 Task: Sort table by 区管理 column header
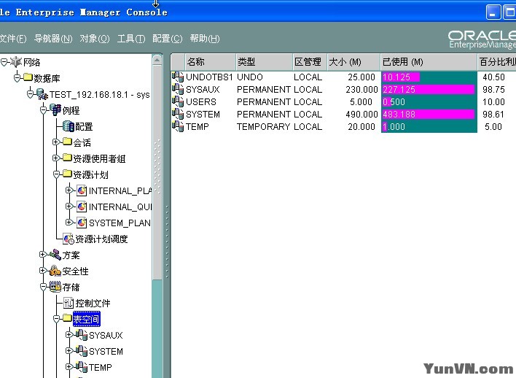coord(310,62)
